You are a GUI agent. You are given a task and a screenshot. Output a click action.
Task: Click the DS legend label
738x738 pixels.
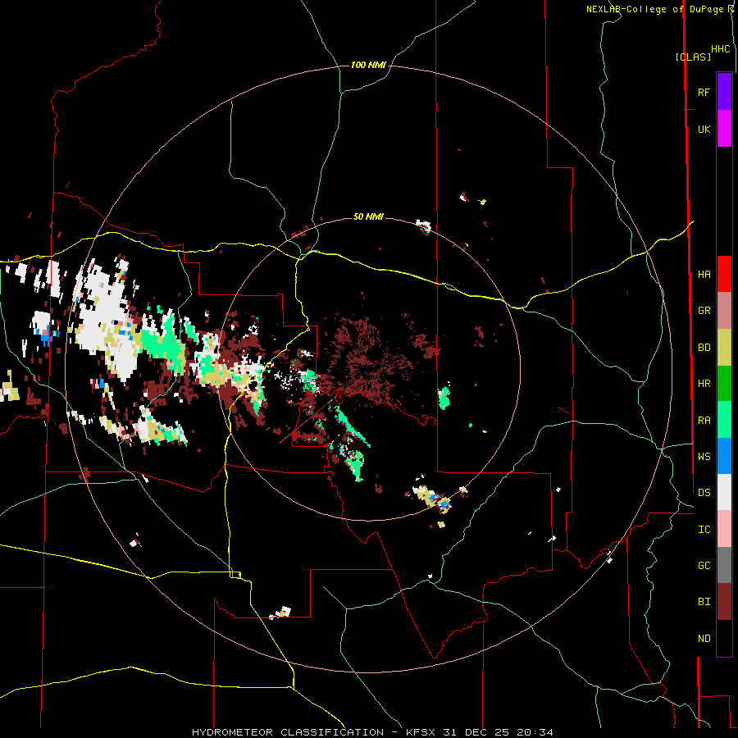[x=704, y=492]
